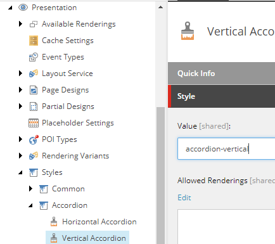Image resolution: width=275 pixels, height=244 pixels.
Task: Click the Placeholder Settings icon
Action: click(34, 123)
